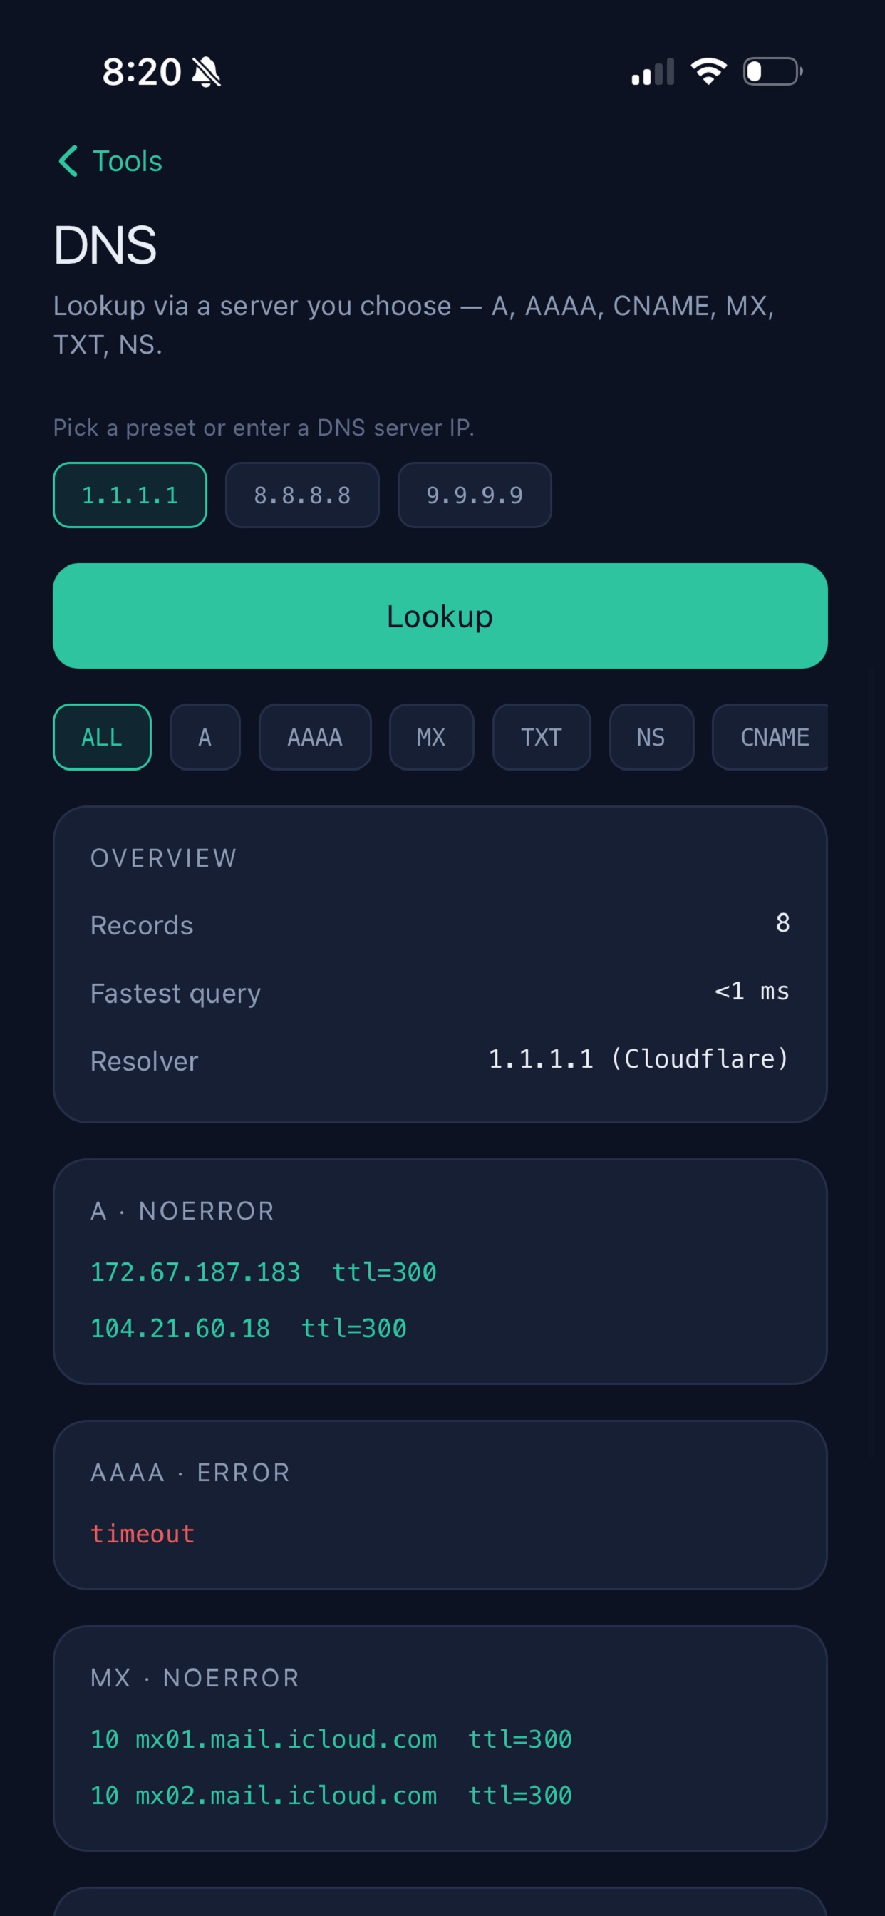Tap the Resolver label

[144, 1061]
